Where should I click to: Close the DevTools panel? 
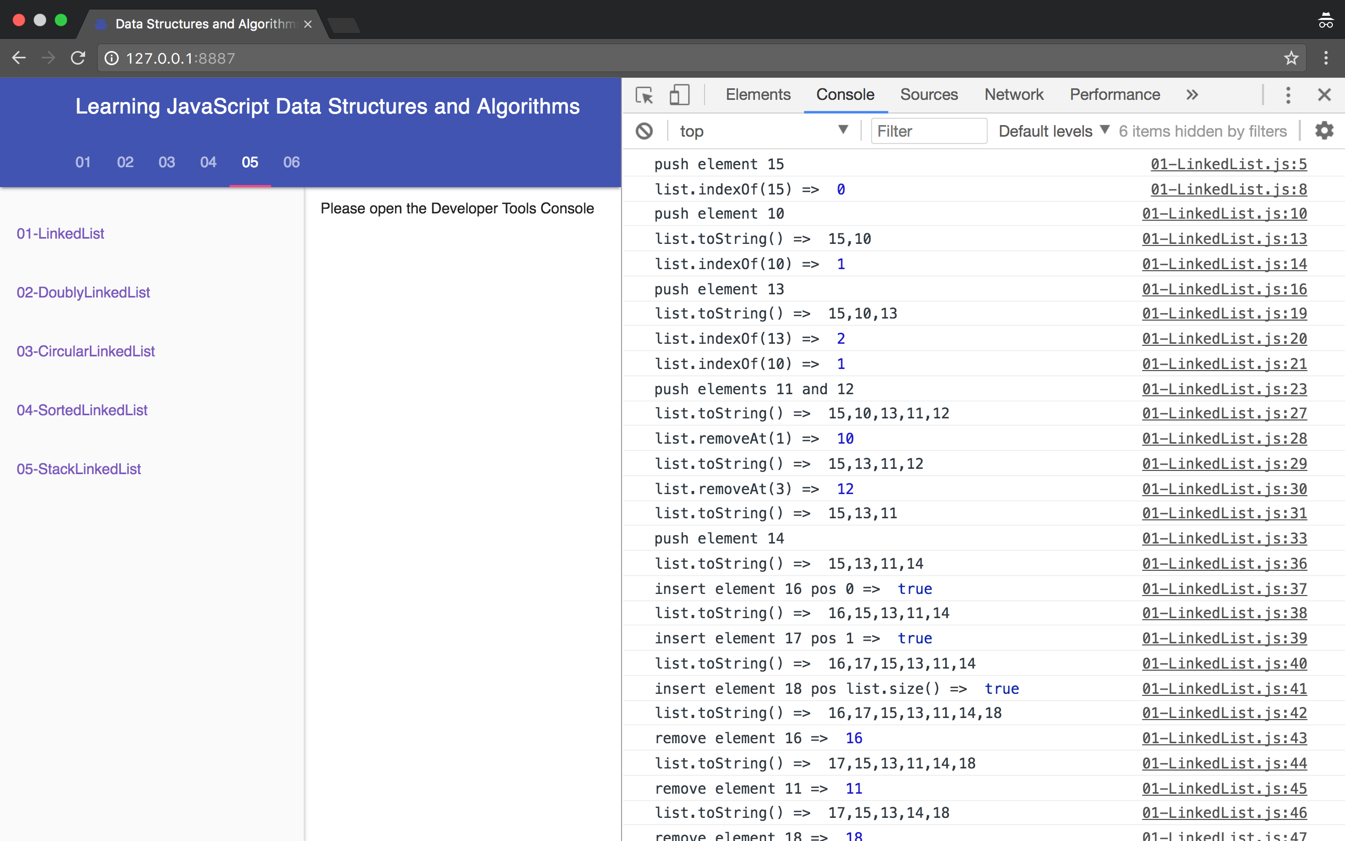coord(1324,95)
